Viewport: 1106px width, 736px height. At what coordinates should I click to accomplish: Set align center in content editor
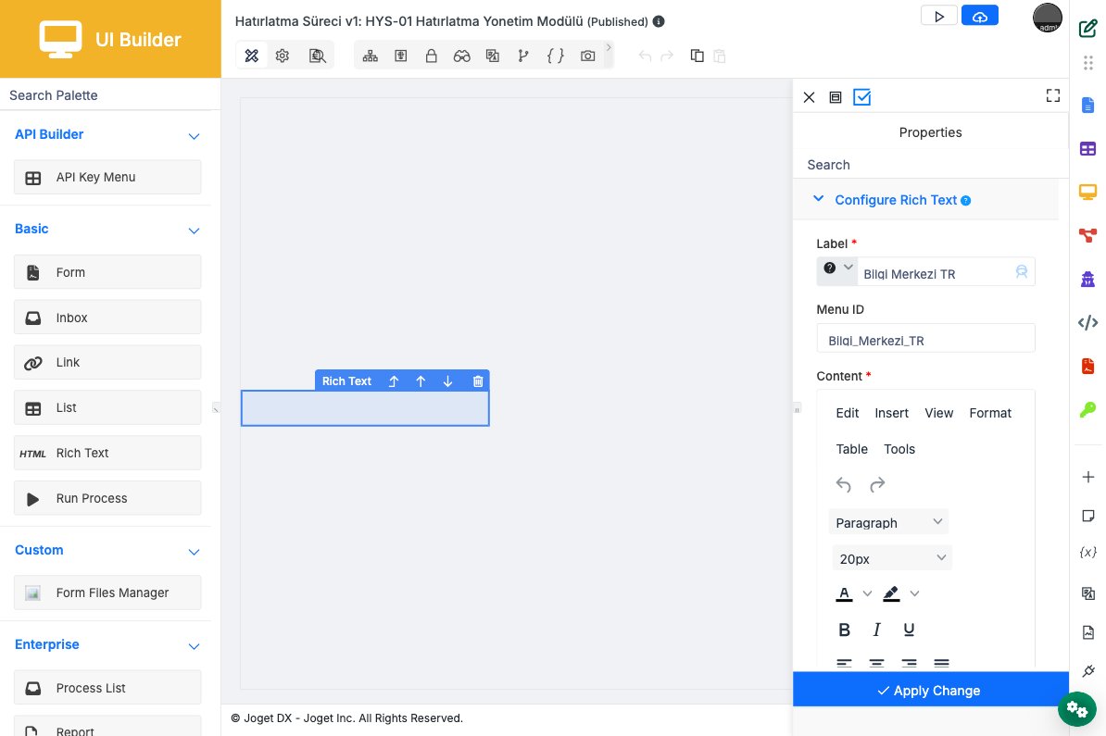[876, 663]
